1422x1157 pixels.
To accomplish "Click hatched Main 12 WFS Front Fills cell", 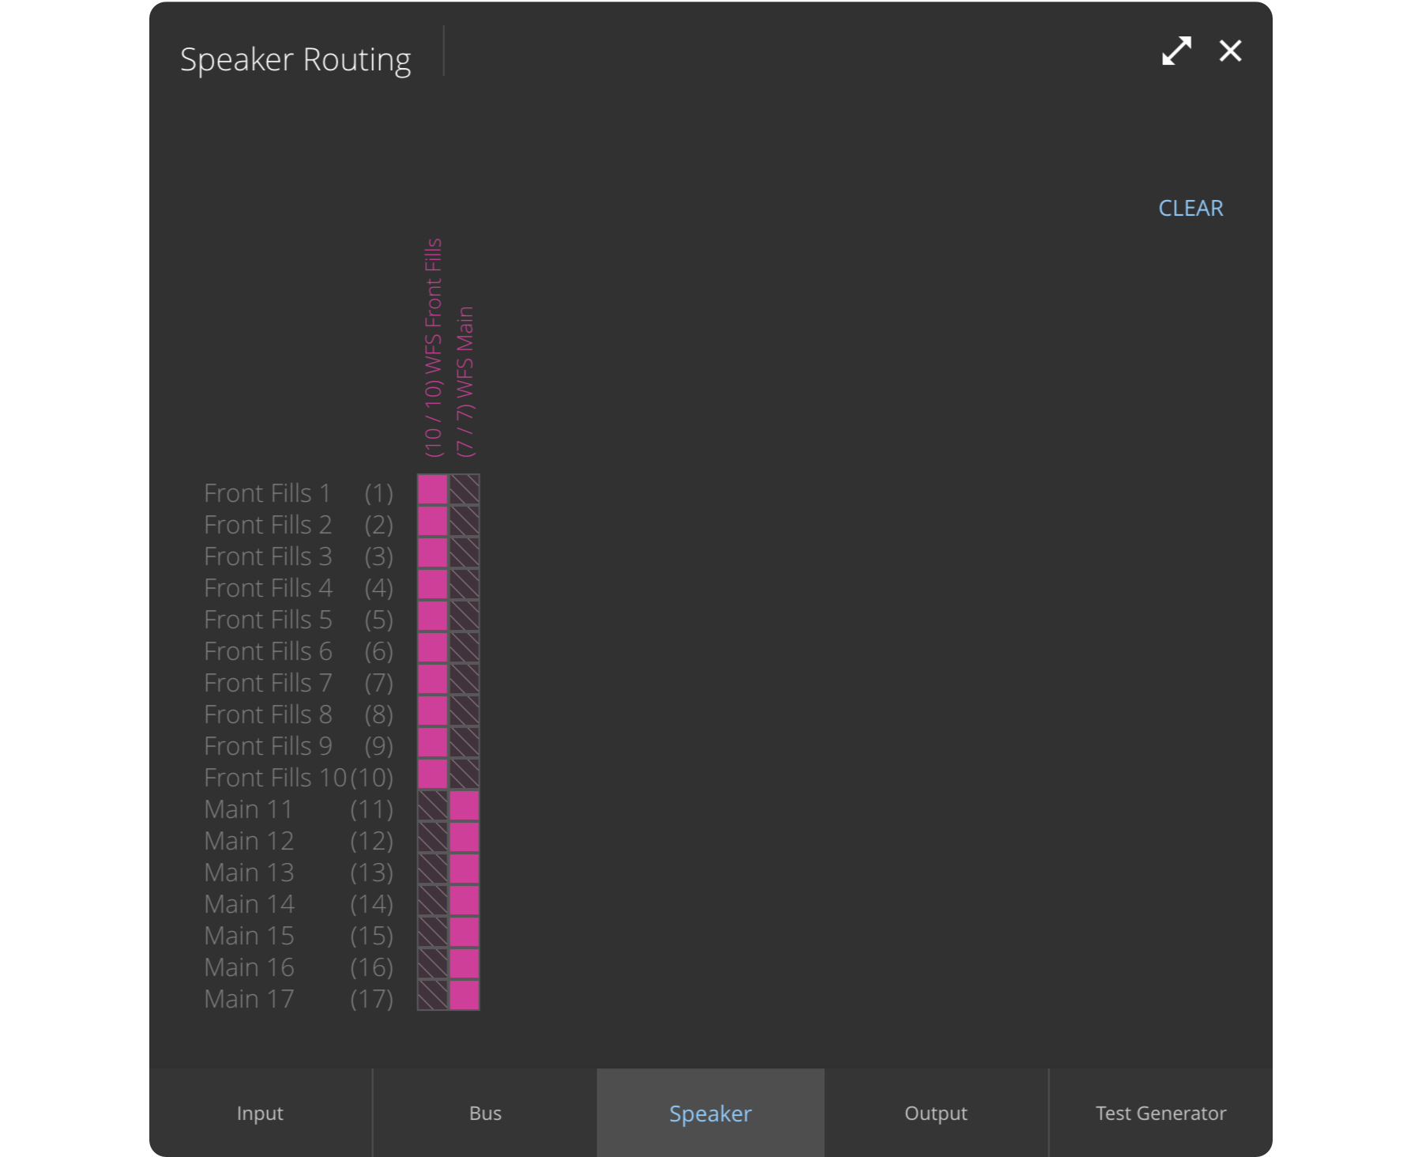I will [433, 838].
